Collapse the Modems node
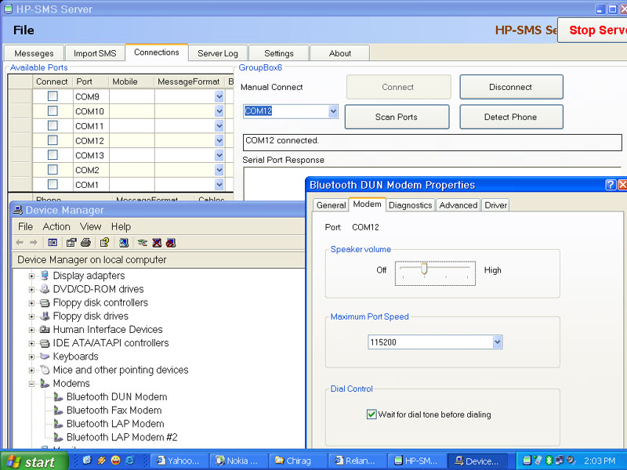The width and height of the screenshot is (627, 470). point(31,384)
